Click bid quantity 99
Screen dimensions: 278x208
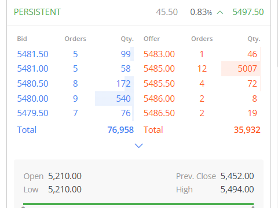(x=126, y=54)
